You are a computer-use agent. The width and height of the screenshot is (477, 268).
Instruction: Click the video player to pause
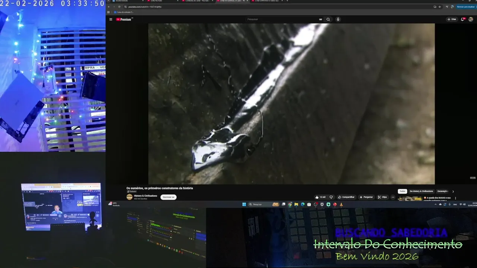(x=291, y=103)
